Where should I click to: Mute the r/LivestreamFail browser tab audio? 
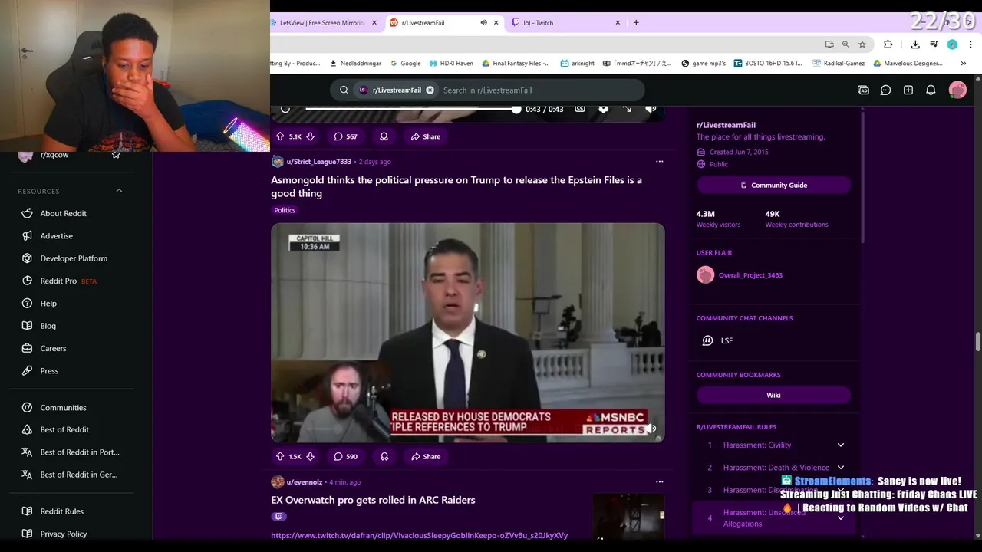(483, 23)
